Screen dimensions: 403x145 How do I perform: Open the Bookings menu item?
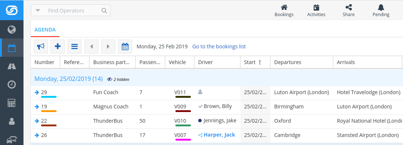284,11
